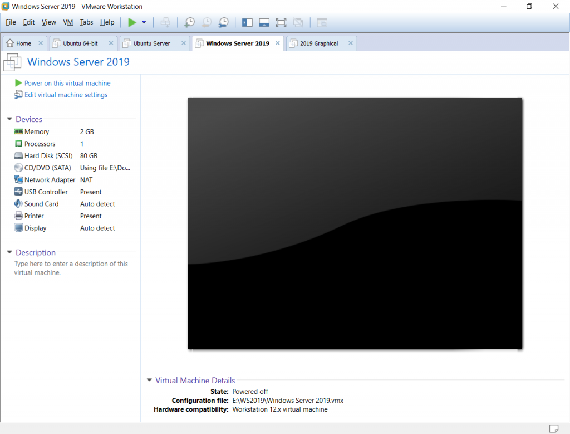The image size is (570, 434).
Task: Open the power options dropdown arrow
Action: pyautogui.click(x=144, y=22)
